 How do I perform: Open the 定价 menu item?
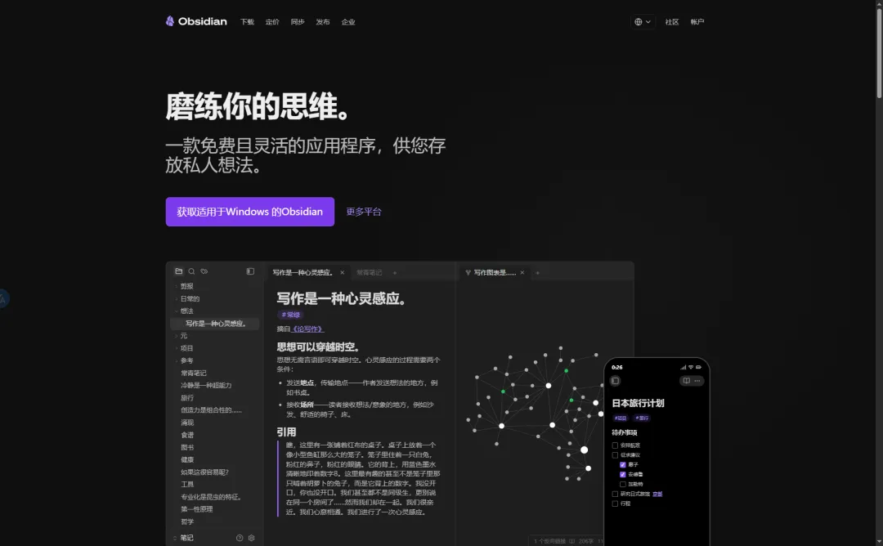[272, 22]
